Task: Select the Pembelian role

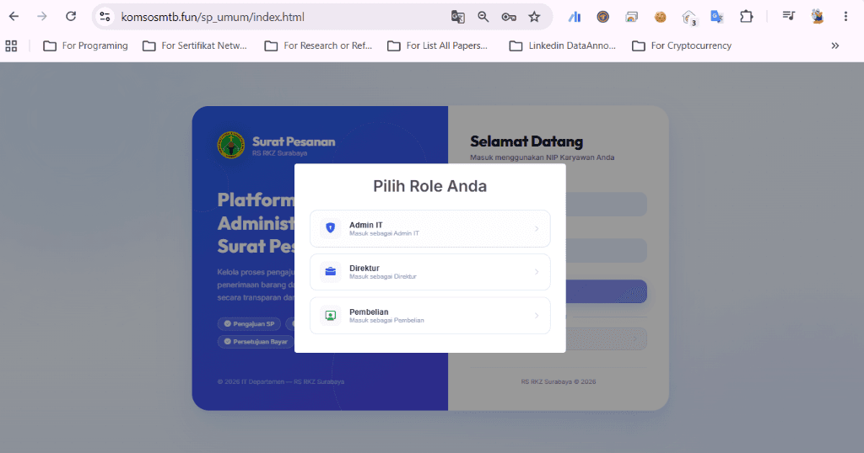Action: [x=429, y=316]
